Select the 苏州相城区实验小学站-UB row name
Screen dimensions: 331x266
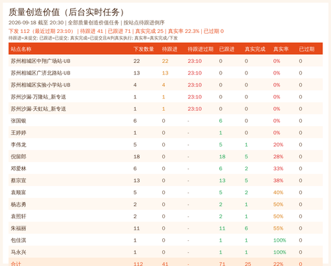[40, 84]
